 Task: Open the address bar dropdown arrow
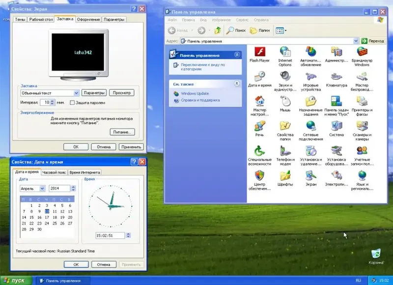[357, 40]
